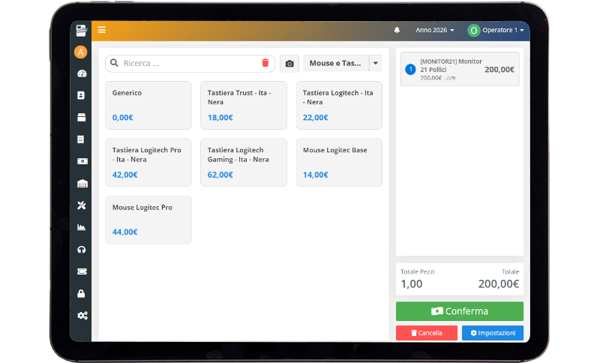Viewport: 600px width, 363px height.
Task: Clear search with the red trash icon
Action: 265,63
